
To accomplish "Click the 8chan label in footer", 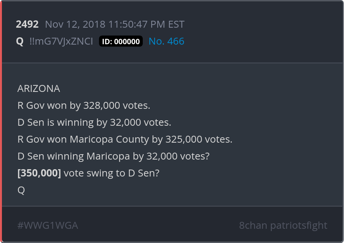I will [x=253, y=225].
